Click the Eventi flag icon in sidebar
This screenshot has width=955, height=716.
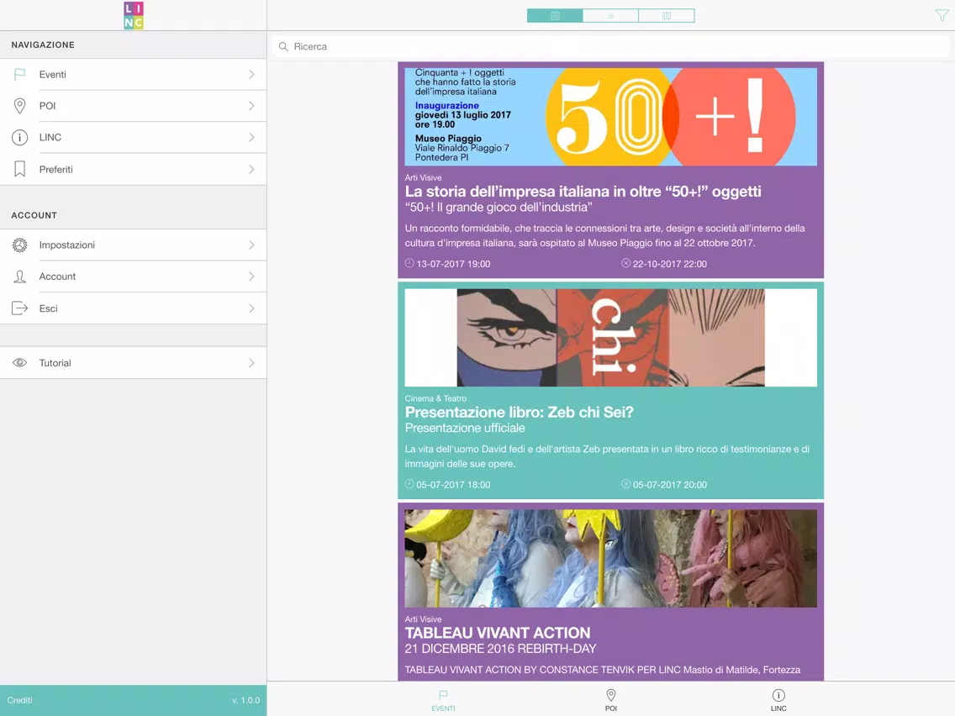click(19, 74)
